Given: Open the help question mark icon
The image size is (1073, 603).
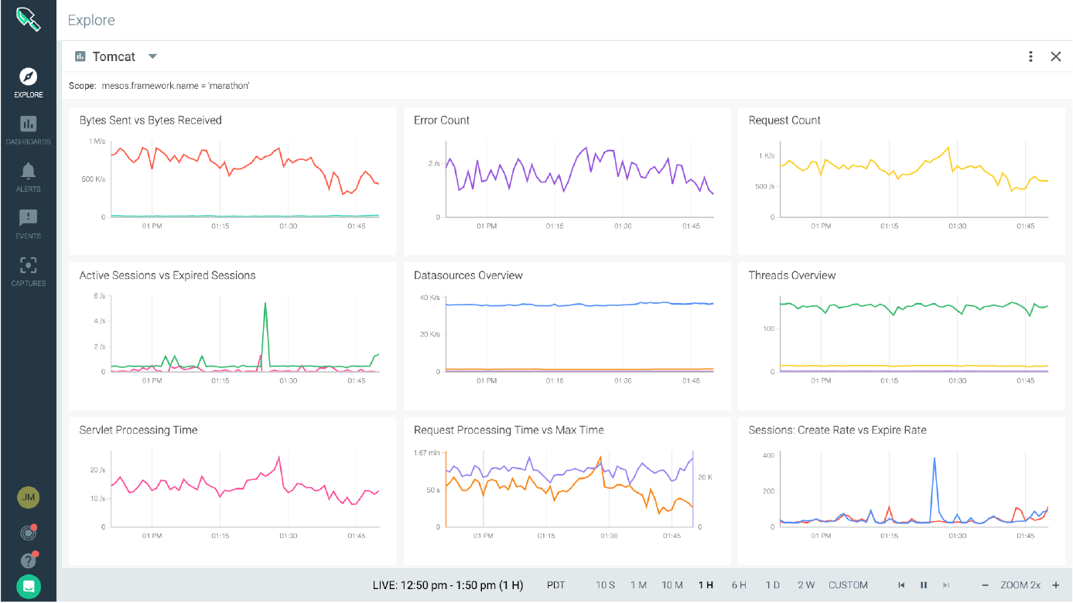Looking at the screenshot, I should coord(28,560).
